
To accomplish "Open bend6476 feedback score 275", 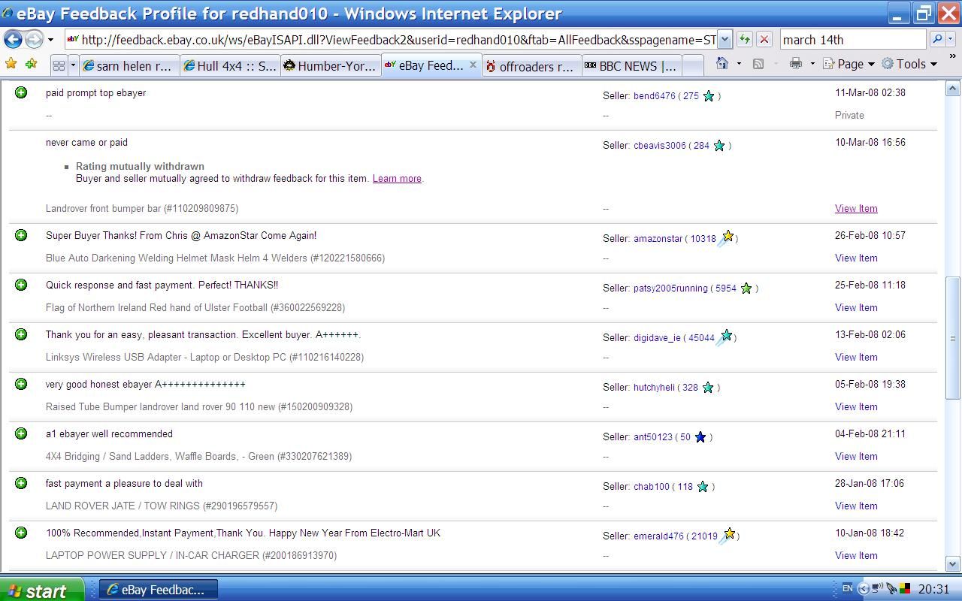I will pyautogui.click(x=691, y=96).
